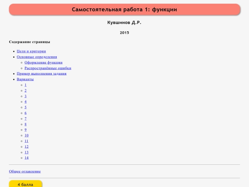Open 'Пример выполнения задания' link
This screenshot has height=187, width=249.
[x=41, y=73]
